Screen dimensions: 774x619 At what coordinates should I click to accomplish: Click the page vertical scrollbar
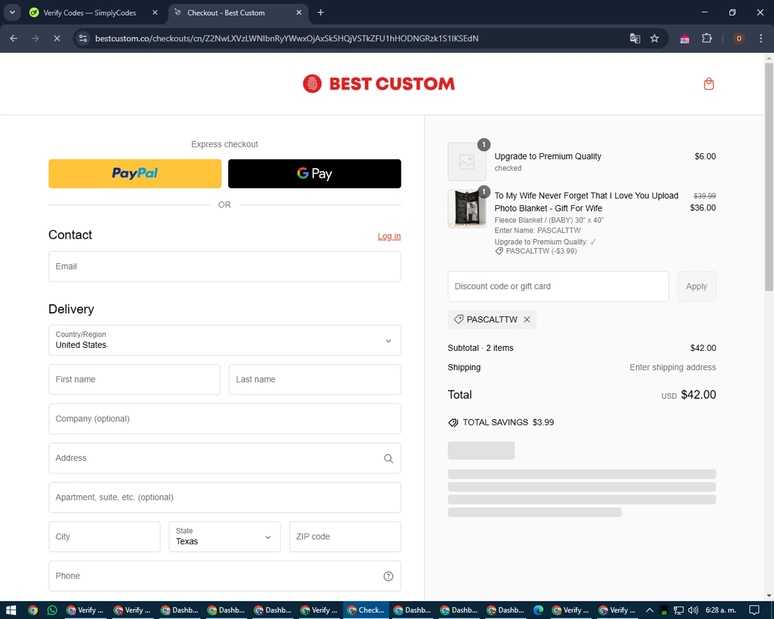click(769, 177)
